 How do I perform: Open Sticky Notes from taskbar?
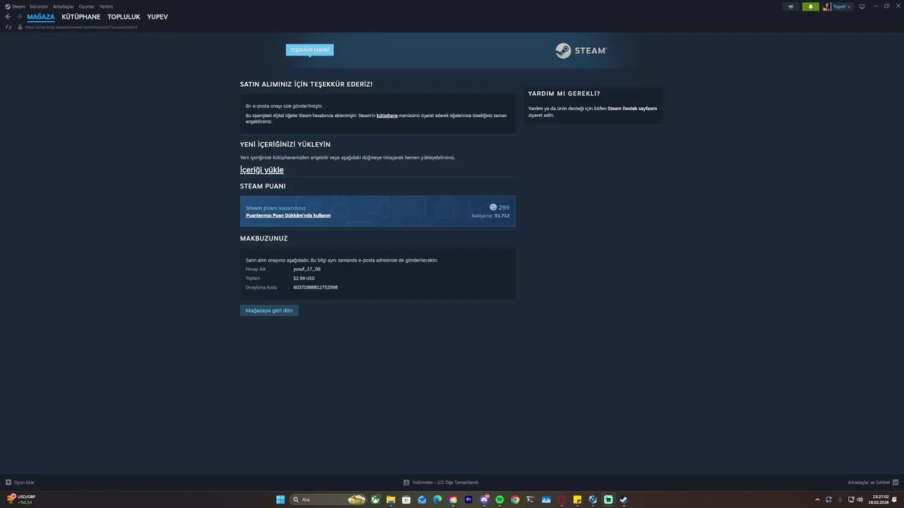coord(577,500)
